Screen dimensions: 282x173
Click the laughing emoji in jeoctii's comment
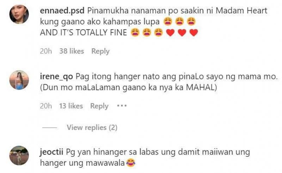coord(131,163)
